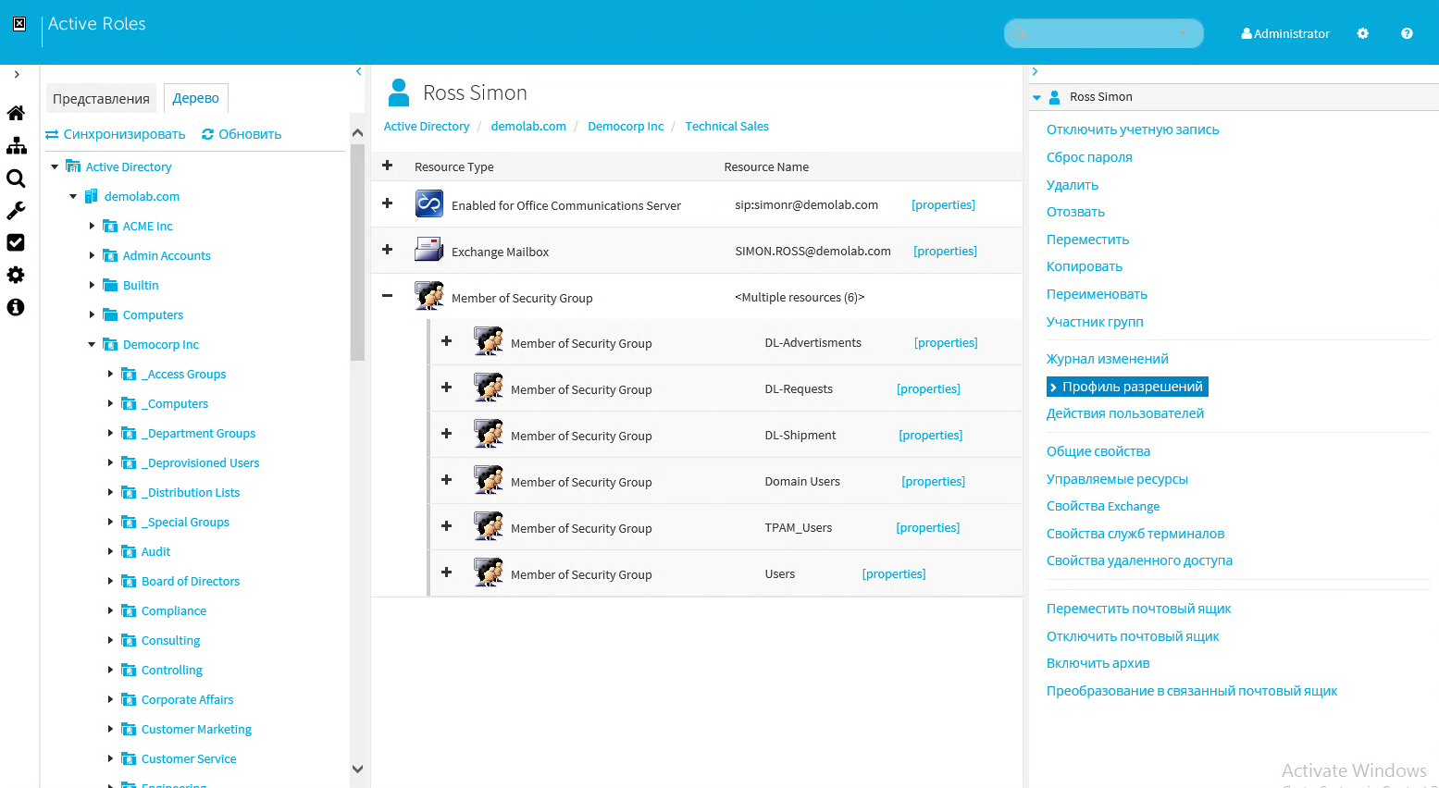The width and height of the screenshot is (1439, 788).
Task: Switch to the Представления tab
Action: pyautogui.click(x=101, y=98)
